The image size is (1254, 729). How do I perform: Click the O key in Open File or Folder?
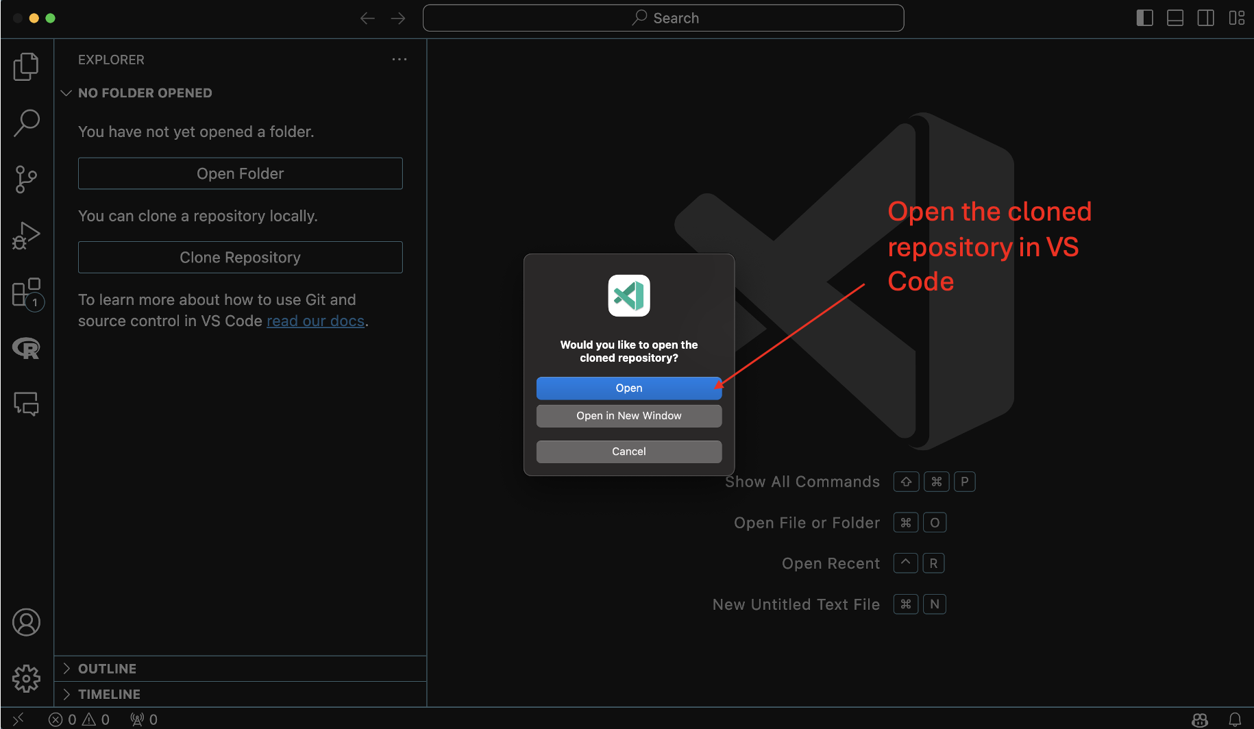click(935, 523)
